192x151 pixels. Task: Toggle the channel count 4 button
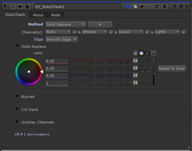click(147, 53)
